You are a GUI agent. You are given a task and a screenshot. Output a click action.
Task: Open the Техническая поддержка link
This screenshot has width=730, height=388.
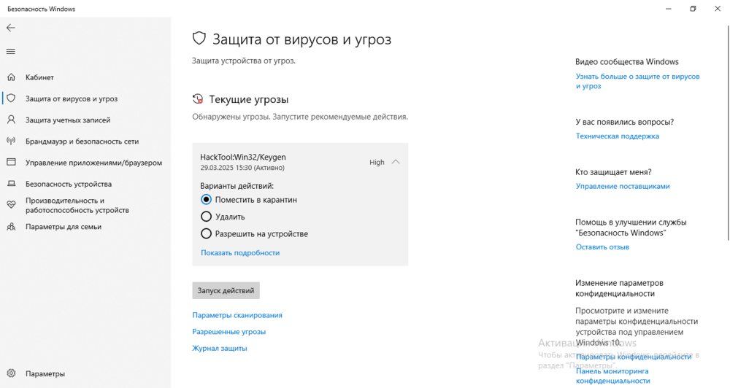(618, 136)
